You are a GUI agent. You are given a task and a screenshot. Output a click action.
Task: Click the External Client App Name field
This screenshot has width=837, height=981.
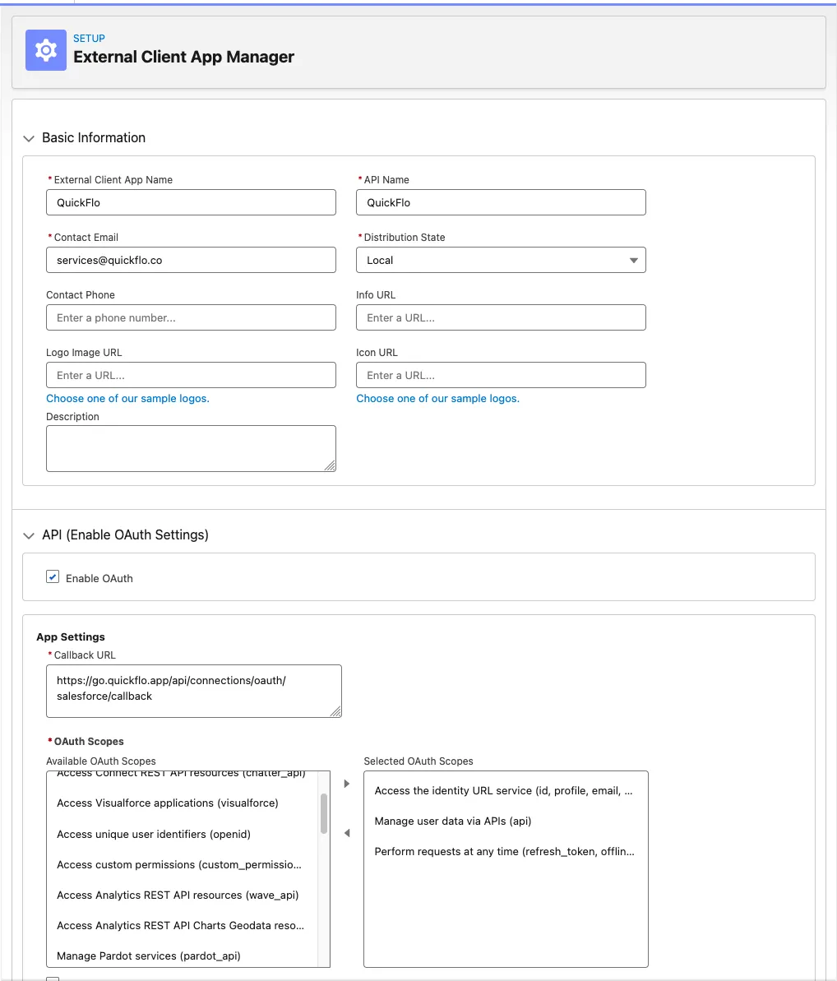point(191,202)
